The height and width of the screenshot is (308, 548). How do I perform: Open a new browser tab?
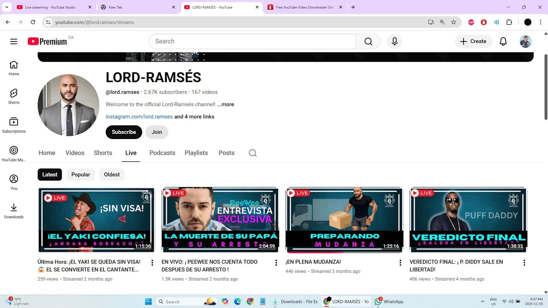click(353, 7)
